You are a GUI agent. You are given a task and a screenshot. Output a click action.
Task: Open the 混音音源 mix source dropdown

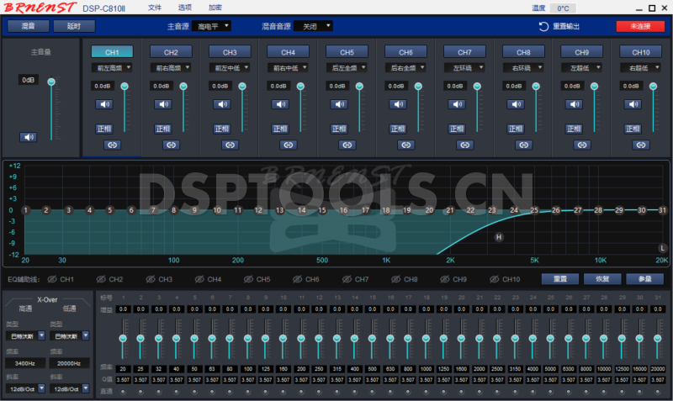click(313, 26)
